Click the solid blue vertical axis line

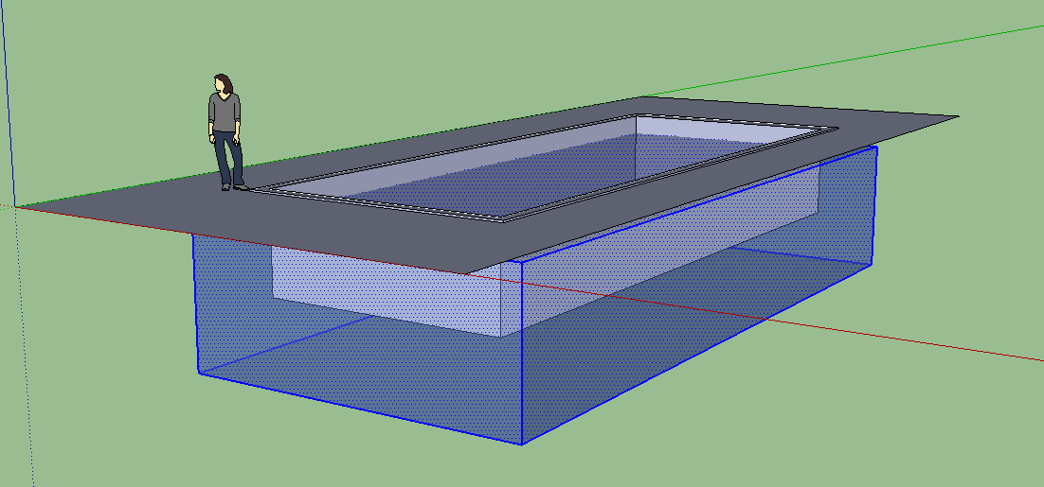[x=9, y=95]
